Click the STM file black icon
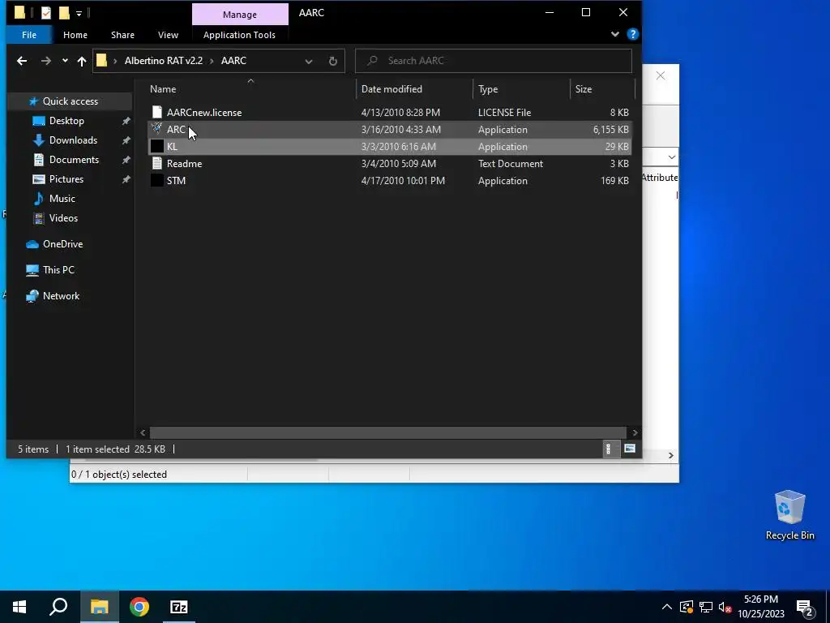 coord(156,180)
